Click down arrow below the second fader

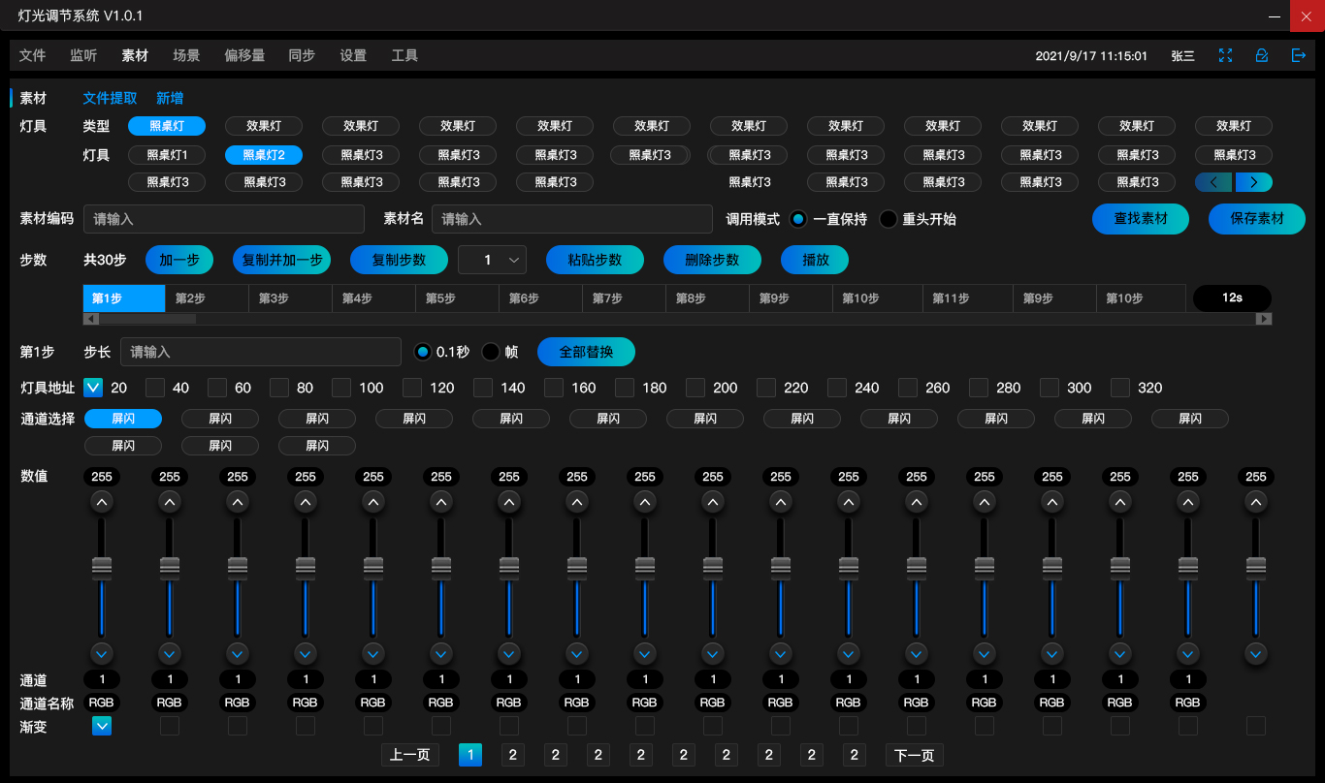click(170, 652)
